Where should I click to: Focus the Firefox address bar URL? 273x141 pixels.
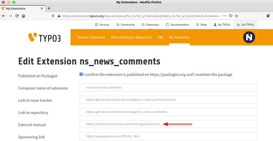tap(142, 16)
